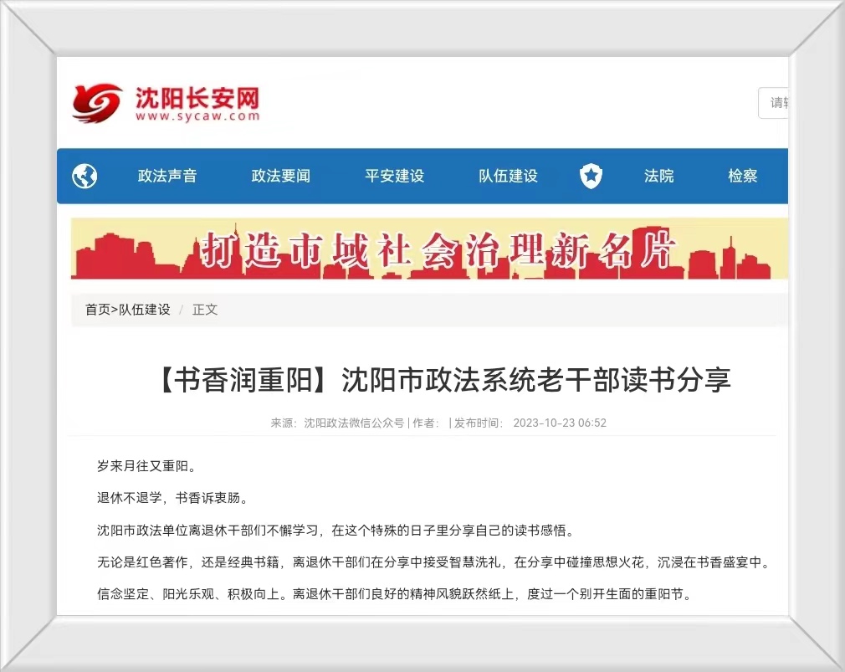Go to 首页 in the breadcrumb
Viewport: 845px width, 672px height.
[x=98, y=310]
